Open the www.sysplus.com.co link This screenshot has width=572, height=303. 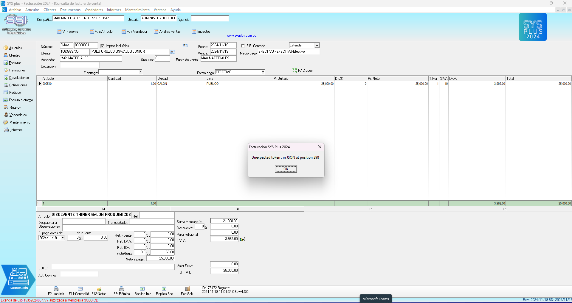pyautogui.click(x=241, y=36)
